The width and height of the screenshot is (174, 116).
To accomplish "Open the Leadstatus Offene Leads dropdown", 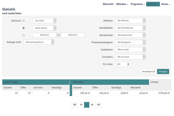I will pos(130,50).
